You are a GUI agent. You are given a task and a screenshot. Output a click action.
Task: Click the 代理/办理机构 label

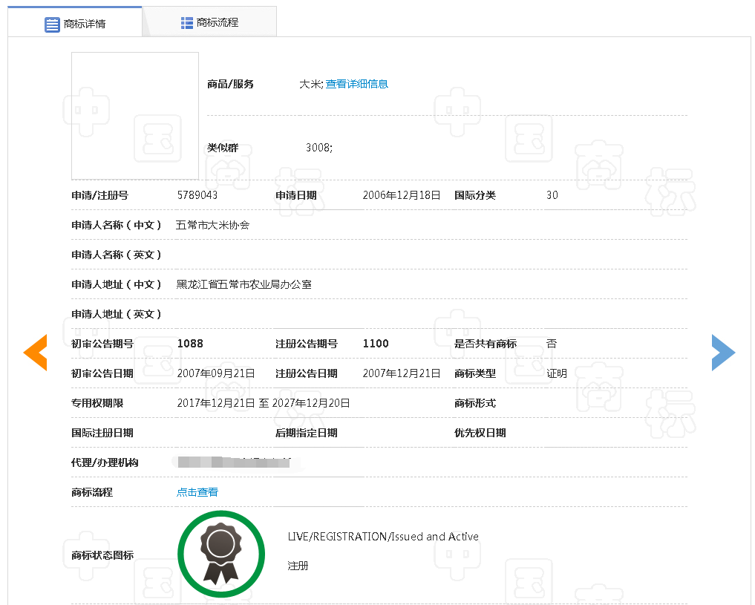coord(105,462)
